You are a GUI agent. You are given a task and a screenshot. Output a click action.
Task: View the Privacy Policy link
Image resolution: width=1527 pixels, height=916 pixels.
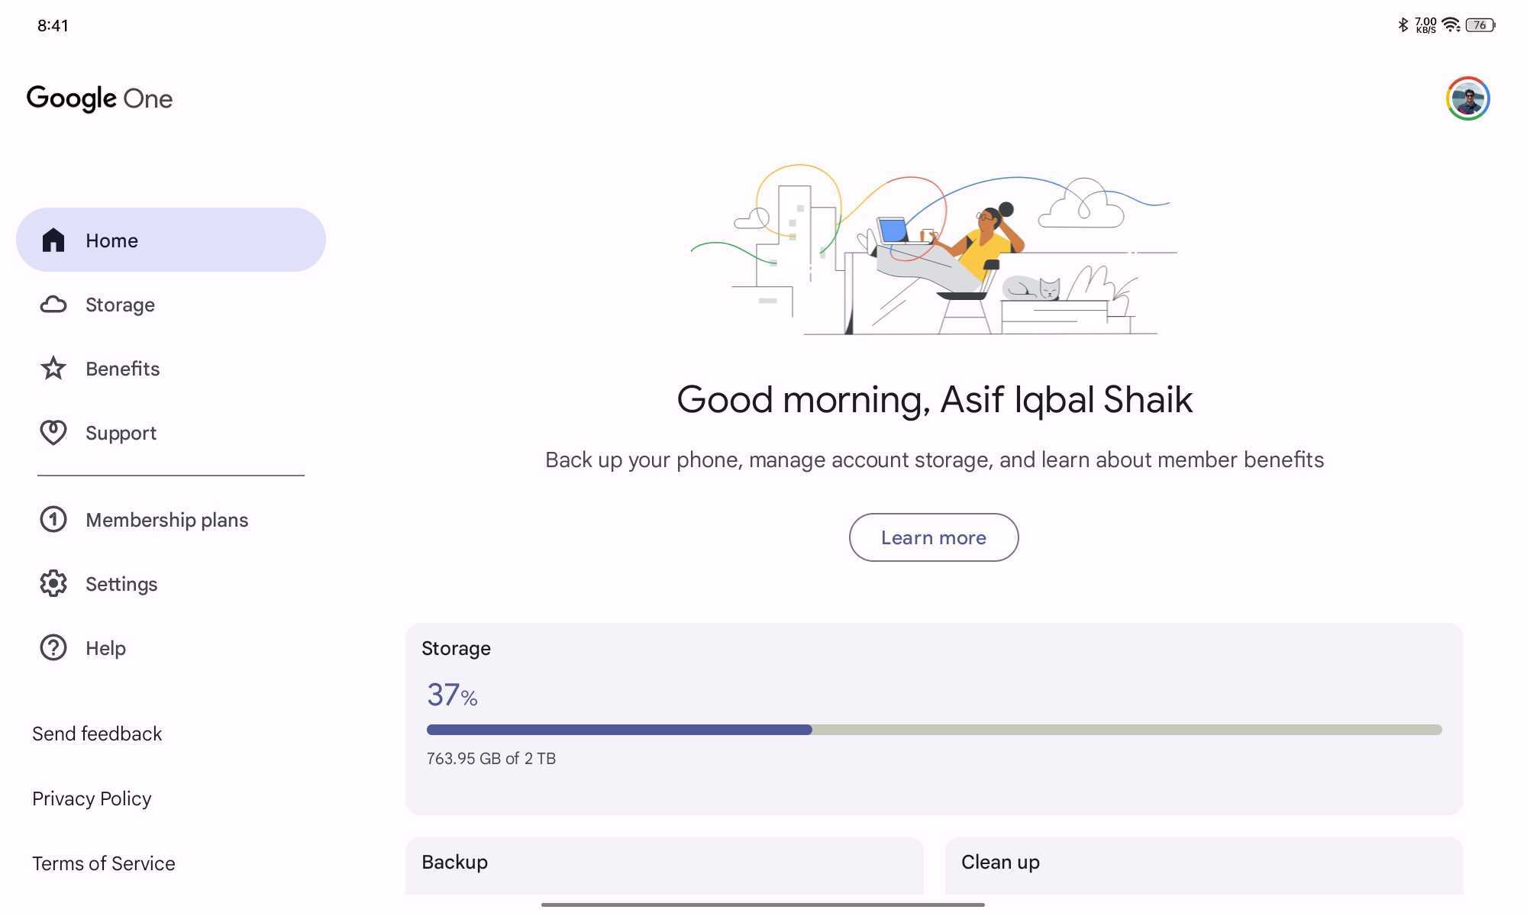[x=92, y=798]
